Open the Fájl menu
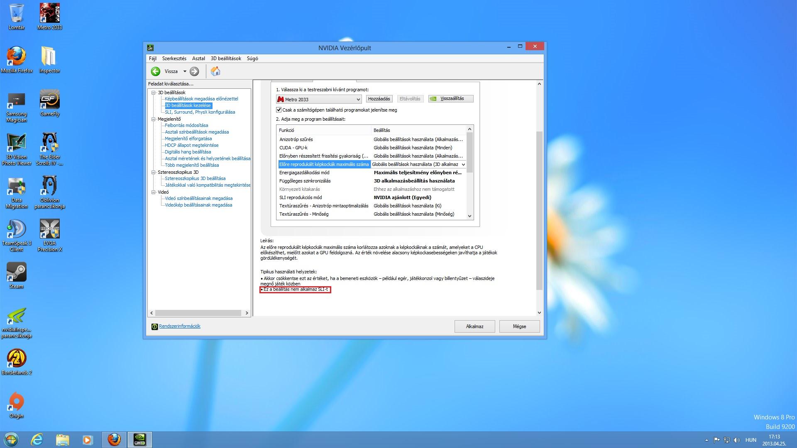Viewport: 797px width, 448px height. 153,58
